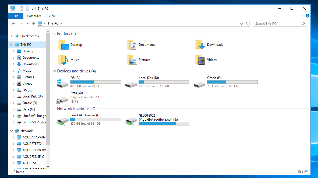Expand the AQUDBTEST2 network computer node

tap(14, 144)
